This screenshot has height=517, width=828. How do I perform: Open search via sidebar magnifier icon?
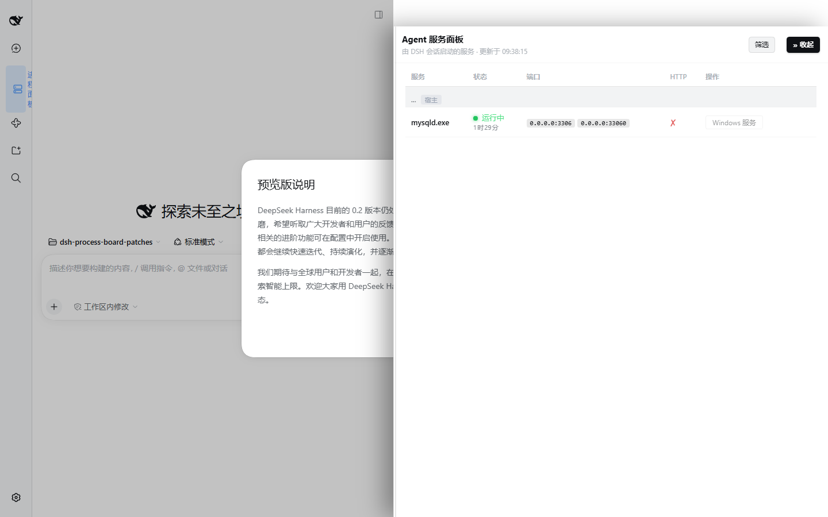click(16, 178)
